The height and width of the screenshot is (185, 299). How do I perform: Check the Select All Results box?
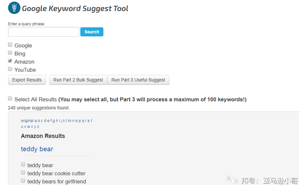pyautogui.click(x=10, y=99)
